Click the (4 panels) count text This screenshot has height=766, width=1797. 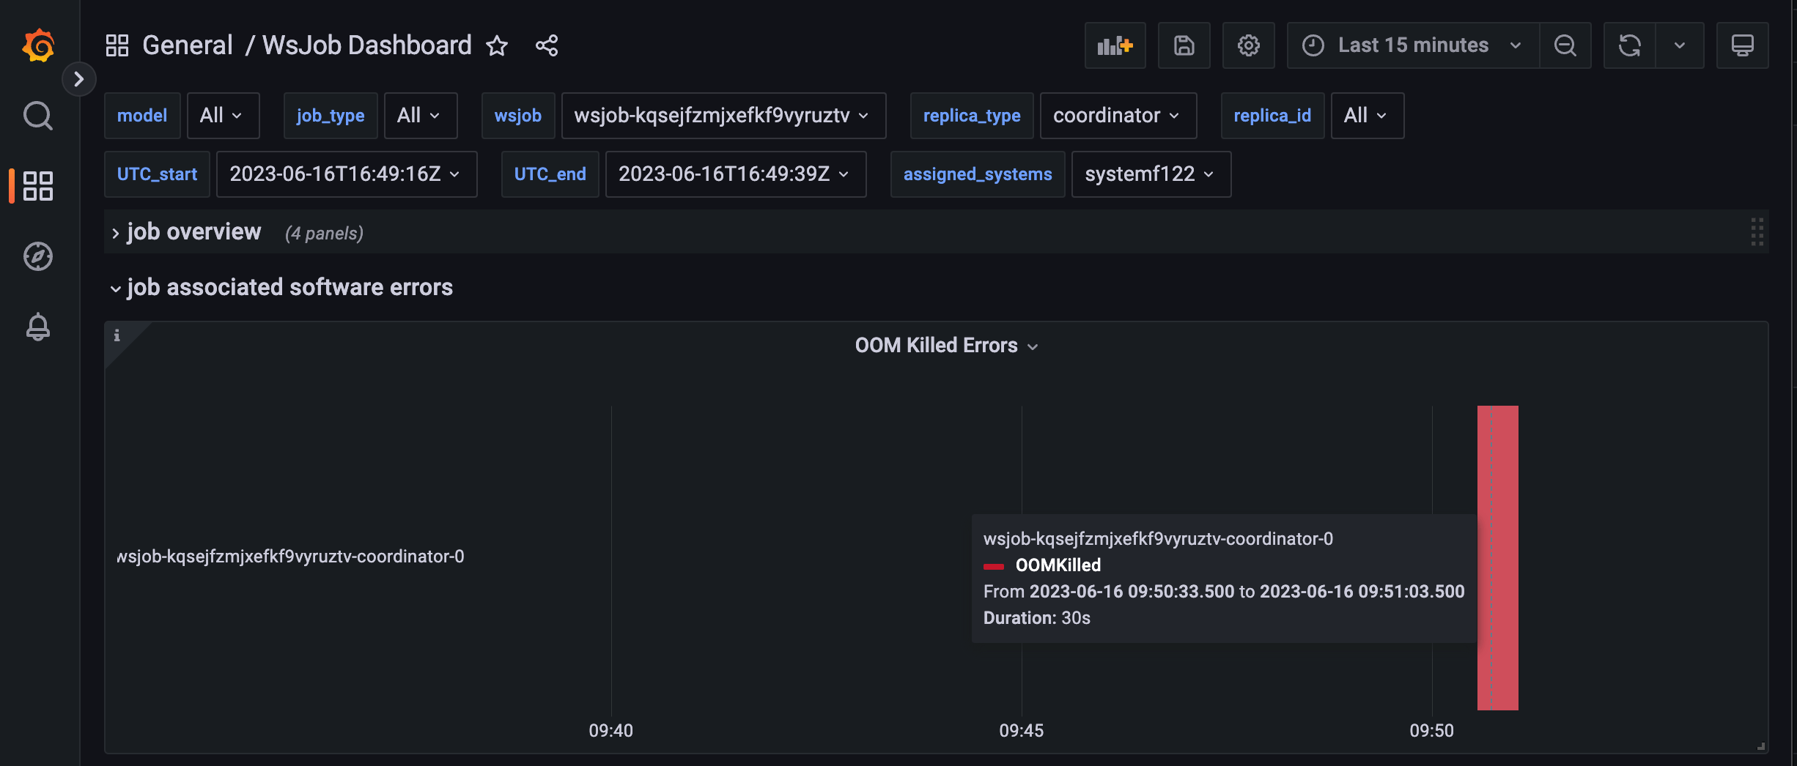pyautogui.click(x=324, y=234)
